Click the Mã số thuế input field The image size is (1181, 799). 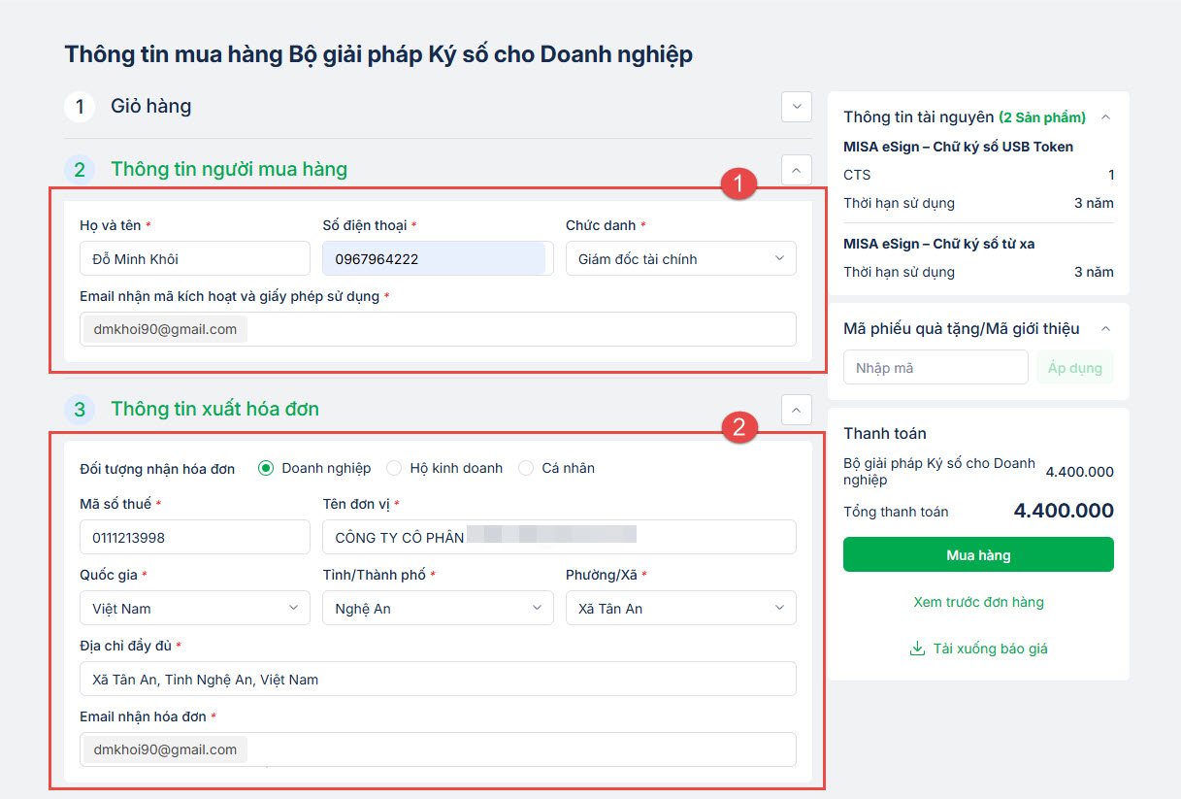(194, 537)
